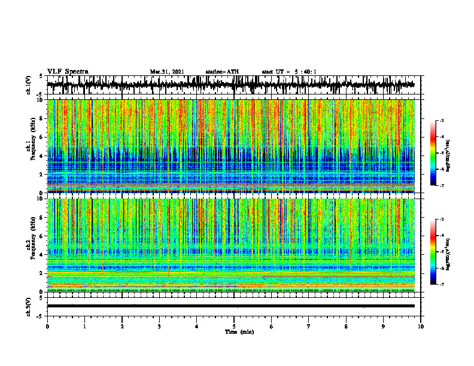Click inside the ch.2 spectrogram panel

230,245
